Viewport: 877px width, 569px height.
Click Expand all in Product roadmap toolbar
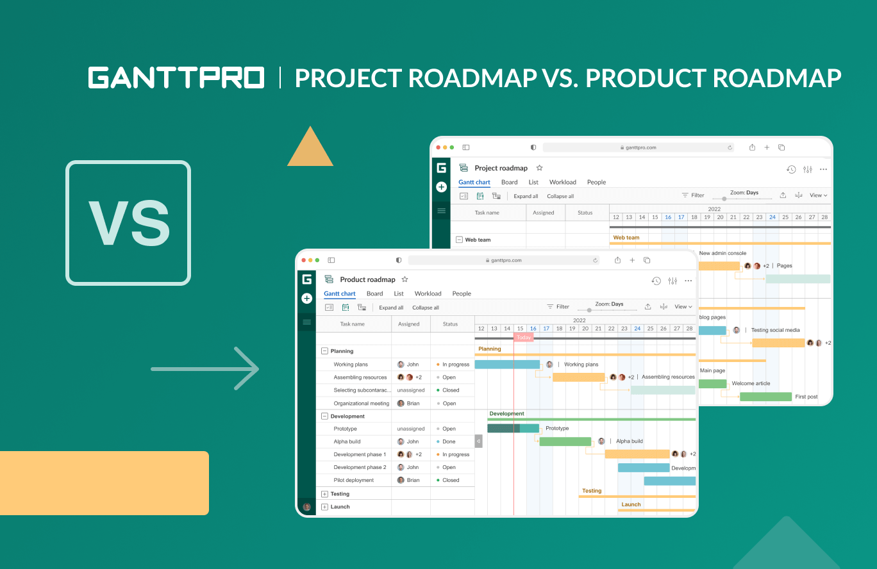coord(391,308)
